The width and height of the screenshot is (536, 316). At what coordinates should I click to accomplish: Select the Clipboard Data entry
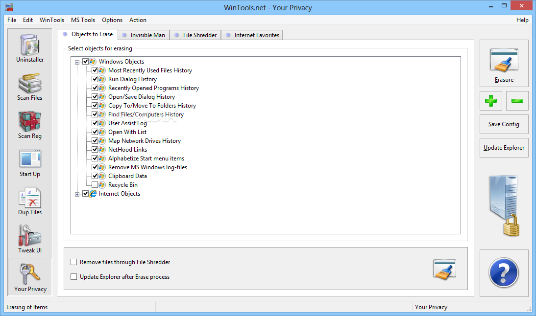127,176
